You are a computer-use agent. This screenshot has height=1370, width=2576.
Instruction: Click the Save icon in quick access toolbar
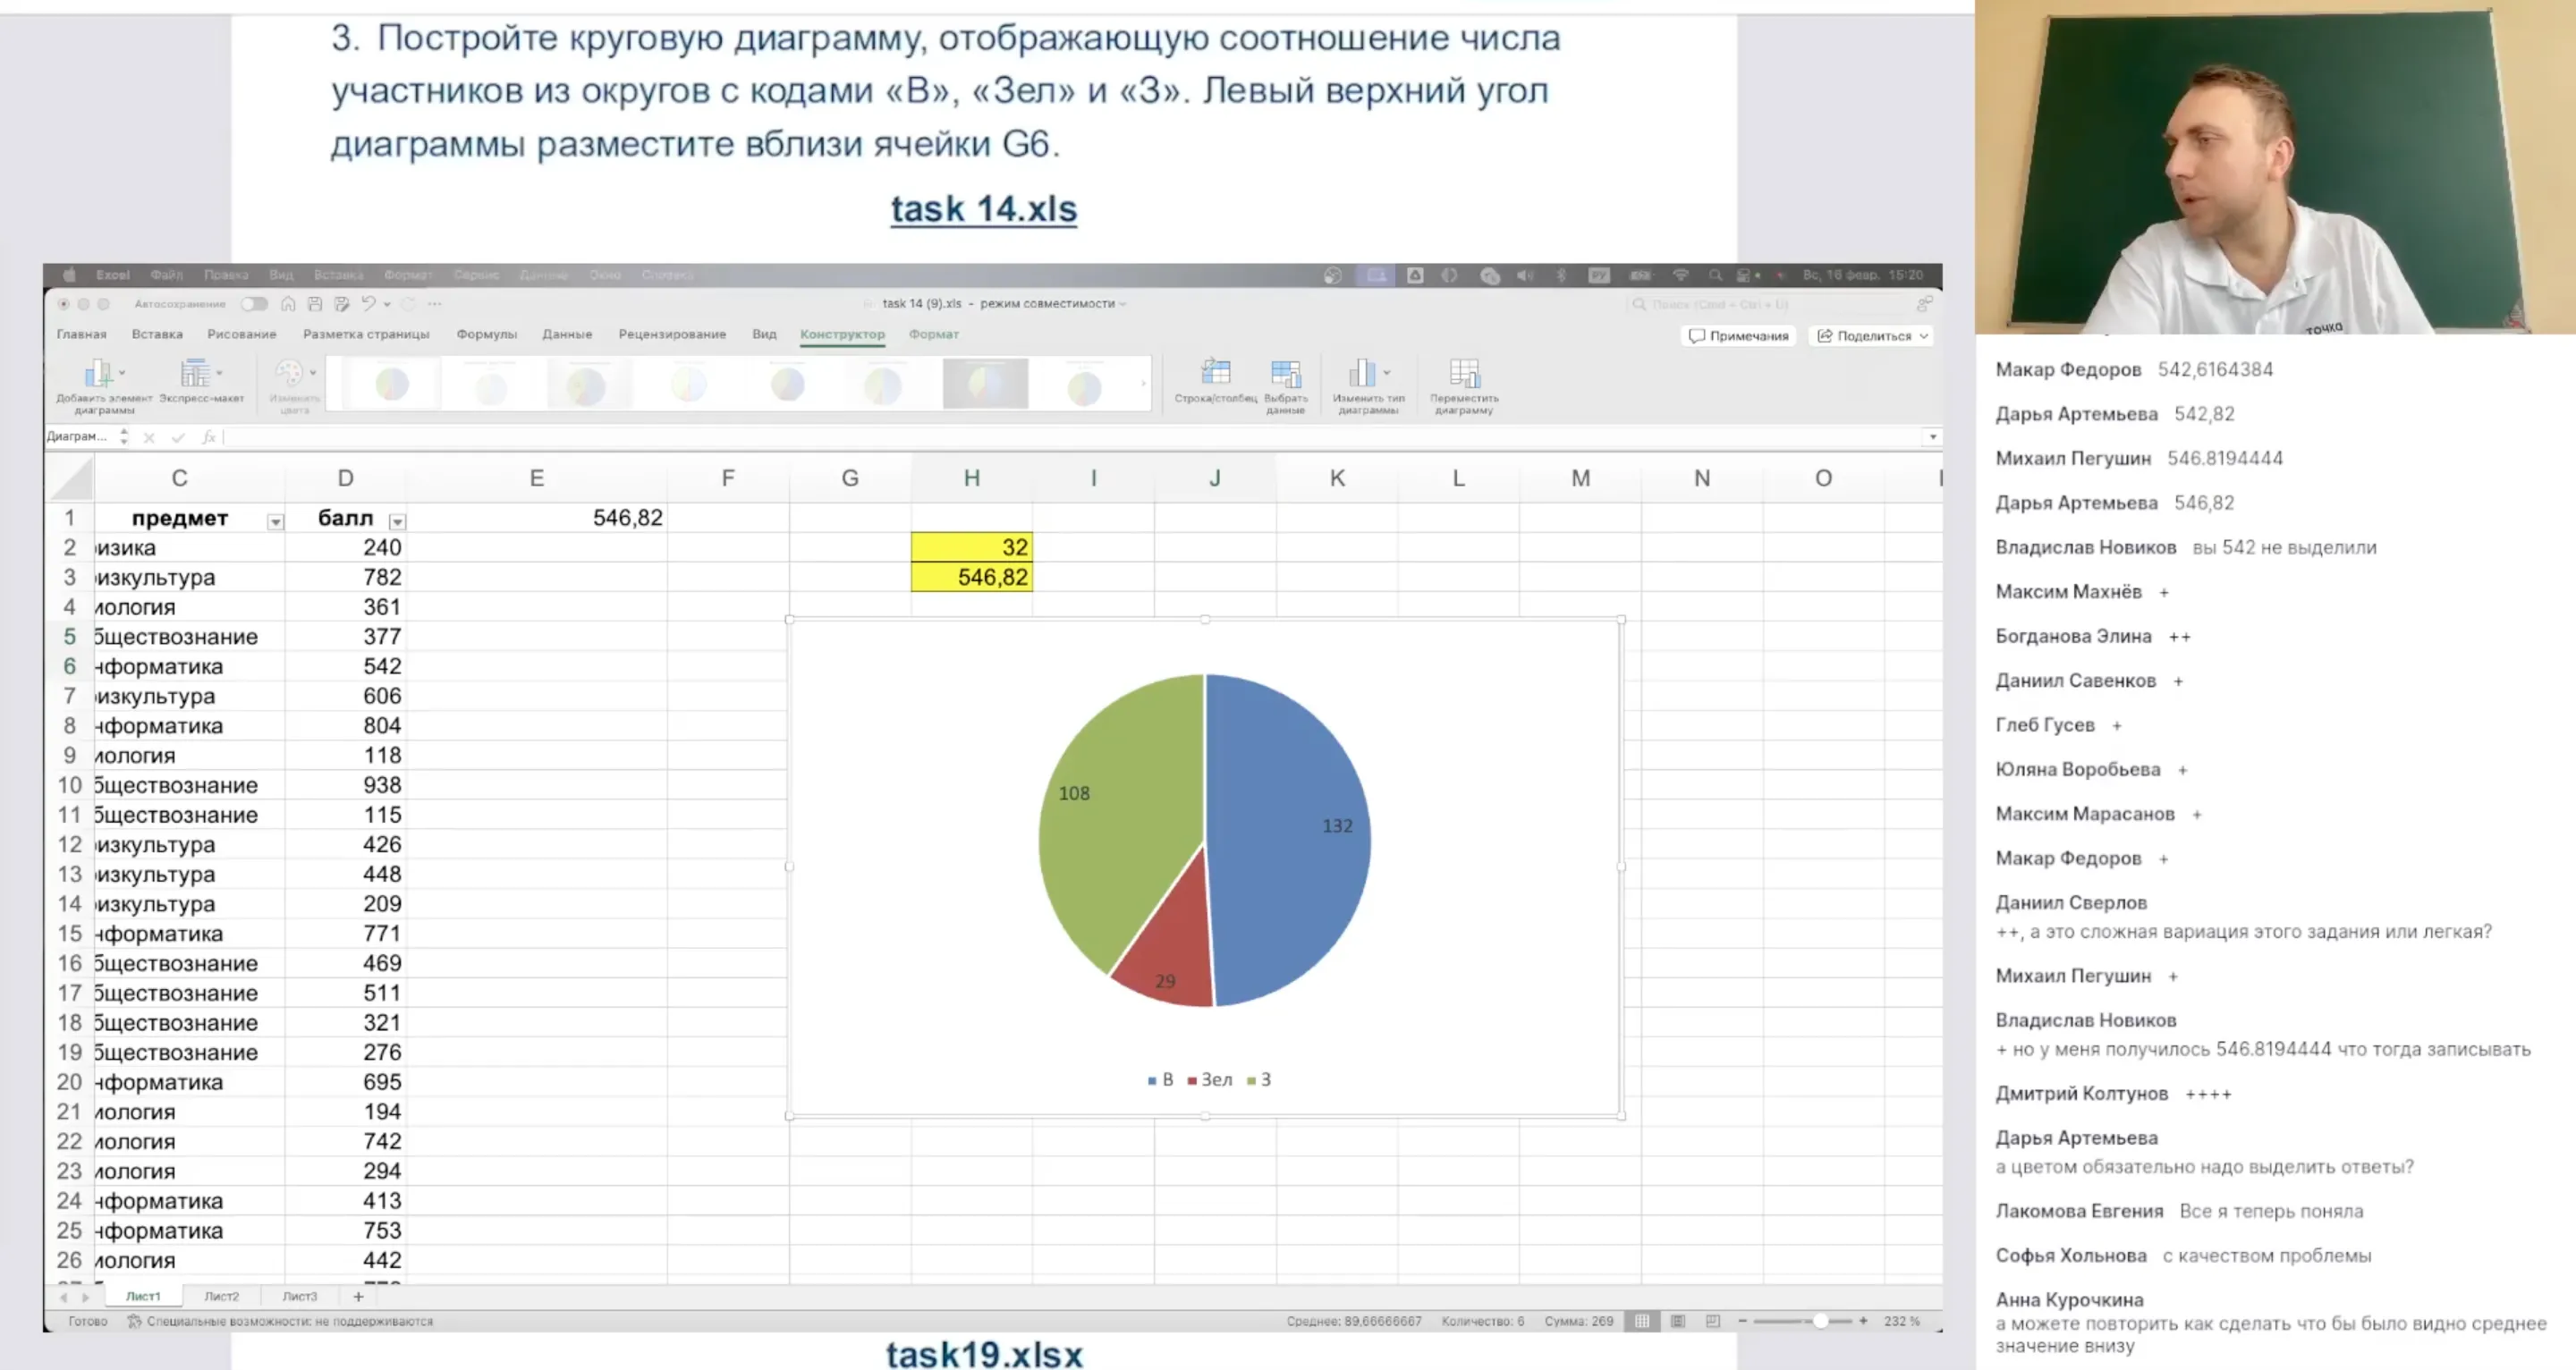[315, 304]
